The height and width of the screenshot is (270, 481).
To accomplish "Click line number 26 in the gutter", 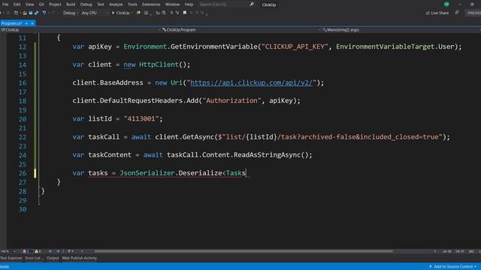I will point(23,173).
